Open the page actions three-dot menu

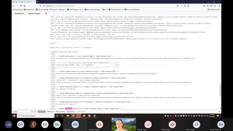click(182, 6)
